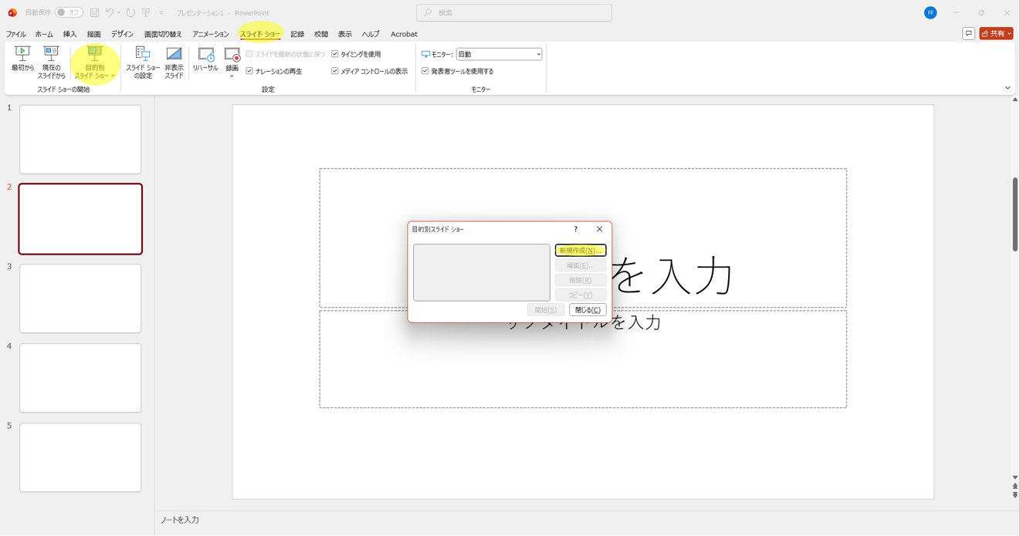This screenshot has width=1020, height=536.
Task: Click the 録画 record icon
Action: (x=232, y=56)
